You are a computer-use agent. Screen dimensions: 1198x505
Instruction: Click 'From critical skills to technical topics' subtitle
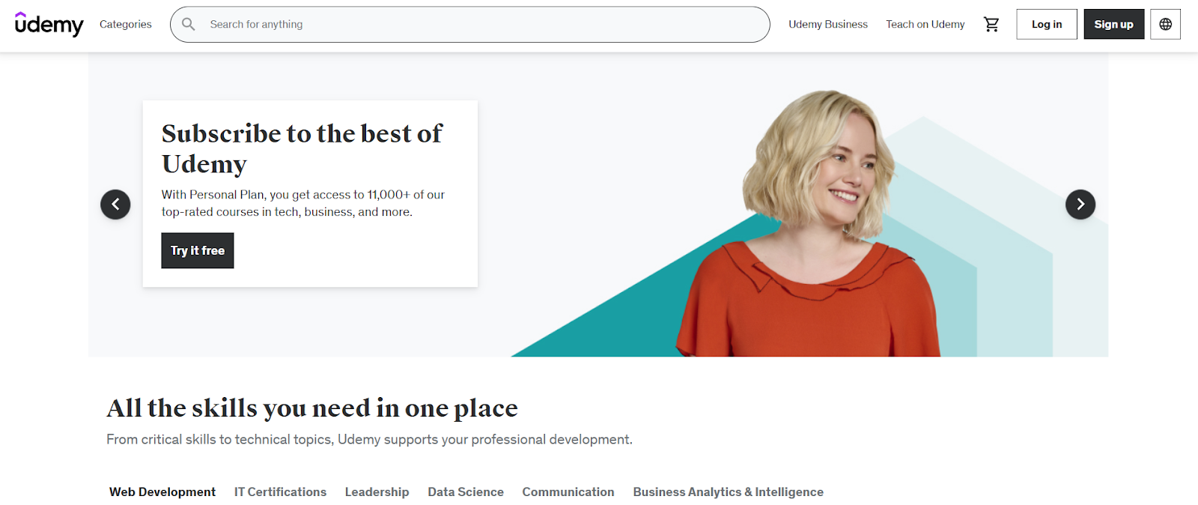[x=369, y=440]
